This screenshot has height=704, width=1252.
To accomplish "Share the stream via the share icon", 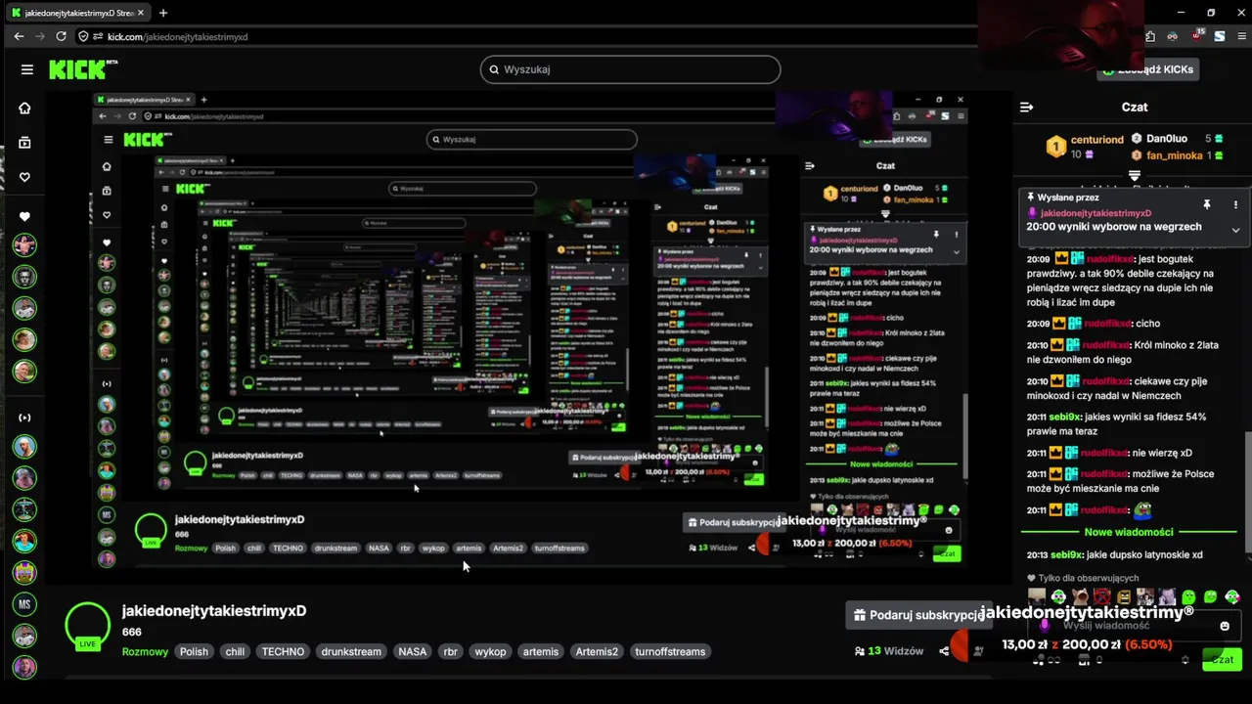I will [944, 651].
